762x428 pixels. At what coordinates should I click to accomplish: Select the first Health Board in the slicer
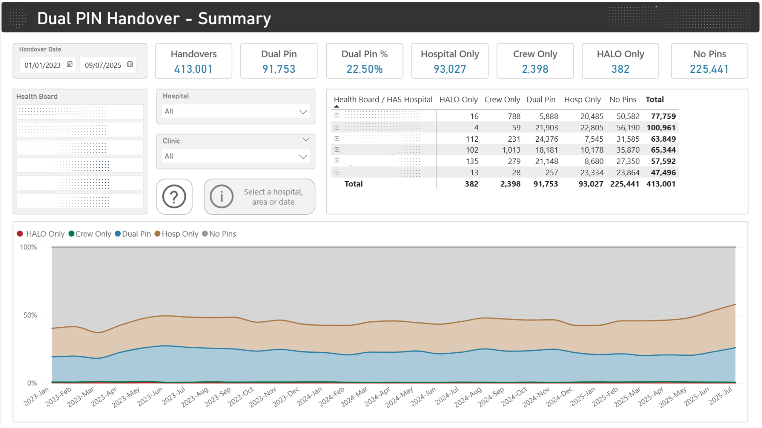(79, 112)
